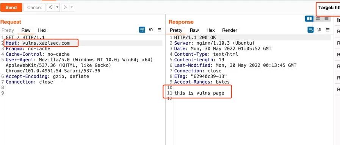
Task: Click the orange Send button
Action: click(x=11, y=8)
